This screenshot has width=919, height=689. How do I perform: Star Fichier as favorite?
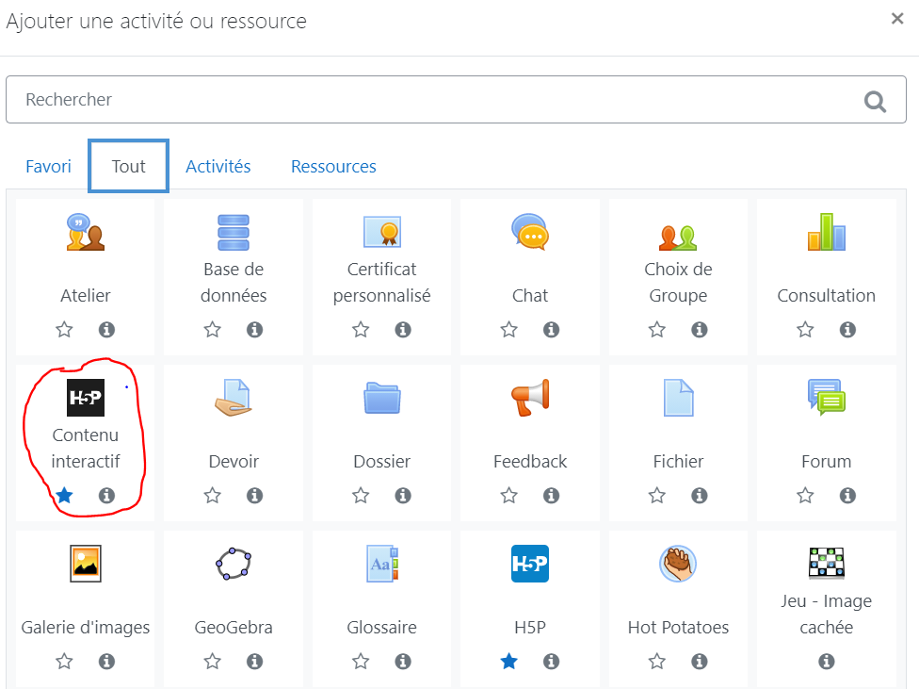pos(657,496)
